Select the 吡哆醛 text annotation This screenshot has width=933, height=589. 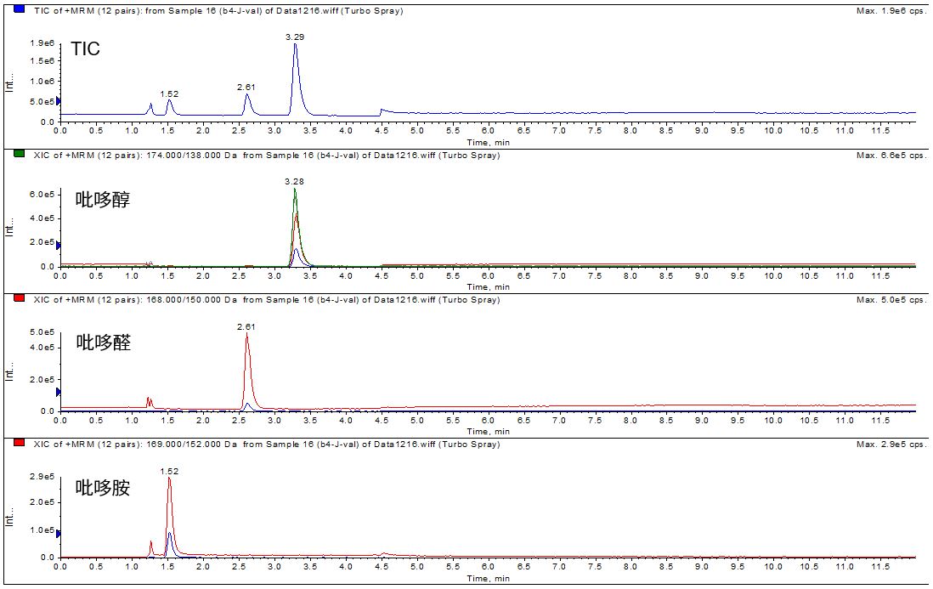coord(103,343)
